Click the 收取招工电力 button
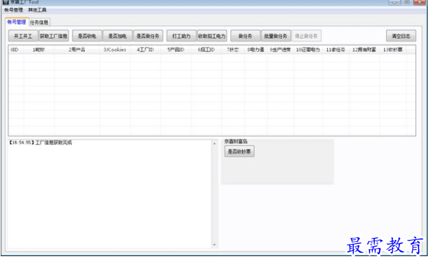The width and height of the screenshot is (429, 267). (211, 36)
